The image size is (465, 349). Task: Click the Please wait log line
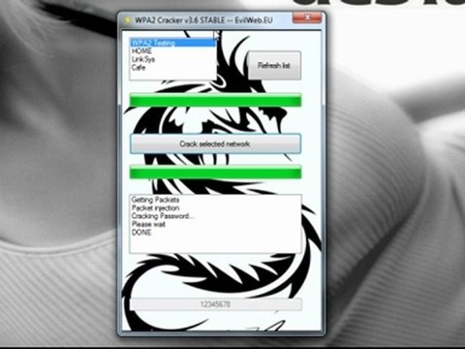pyautogui.click(x=148, y=224)
